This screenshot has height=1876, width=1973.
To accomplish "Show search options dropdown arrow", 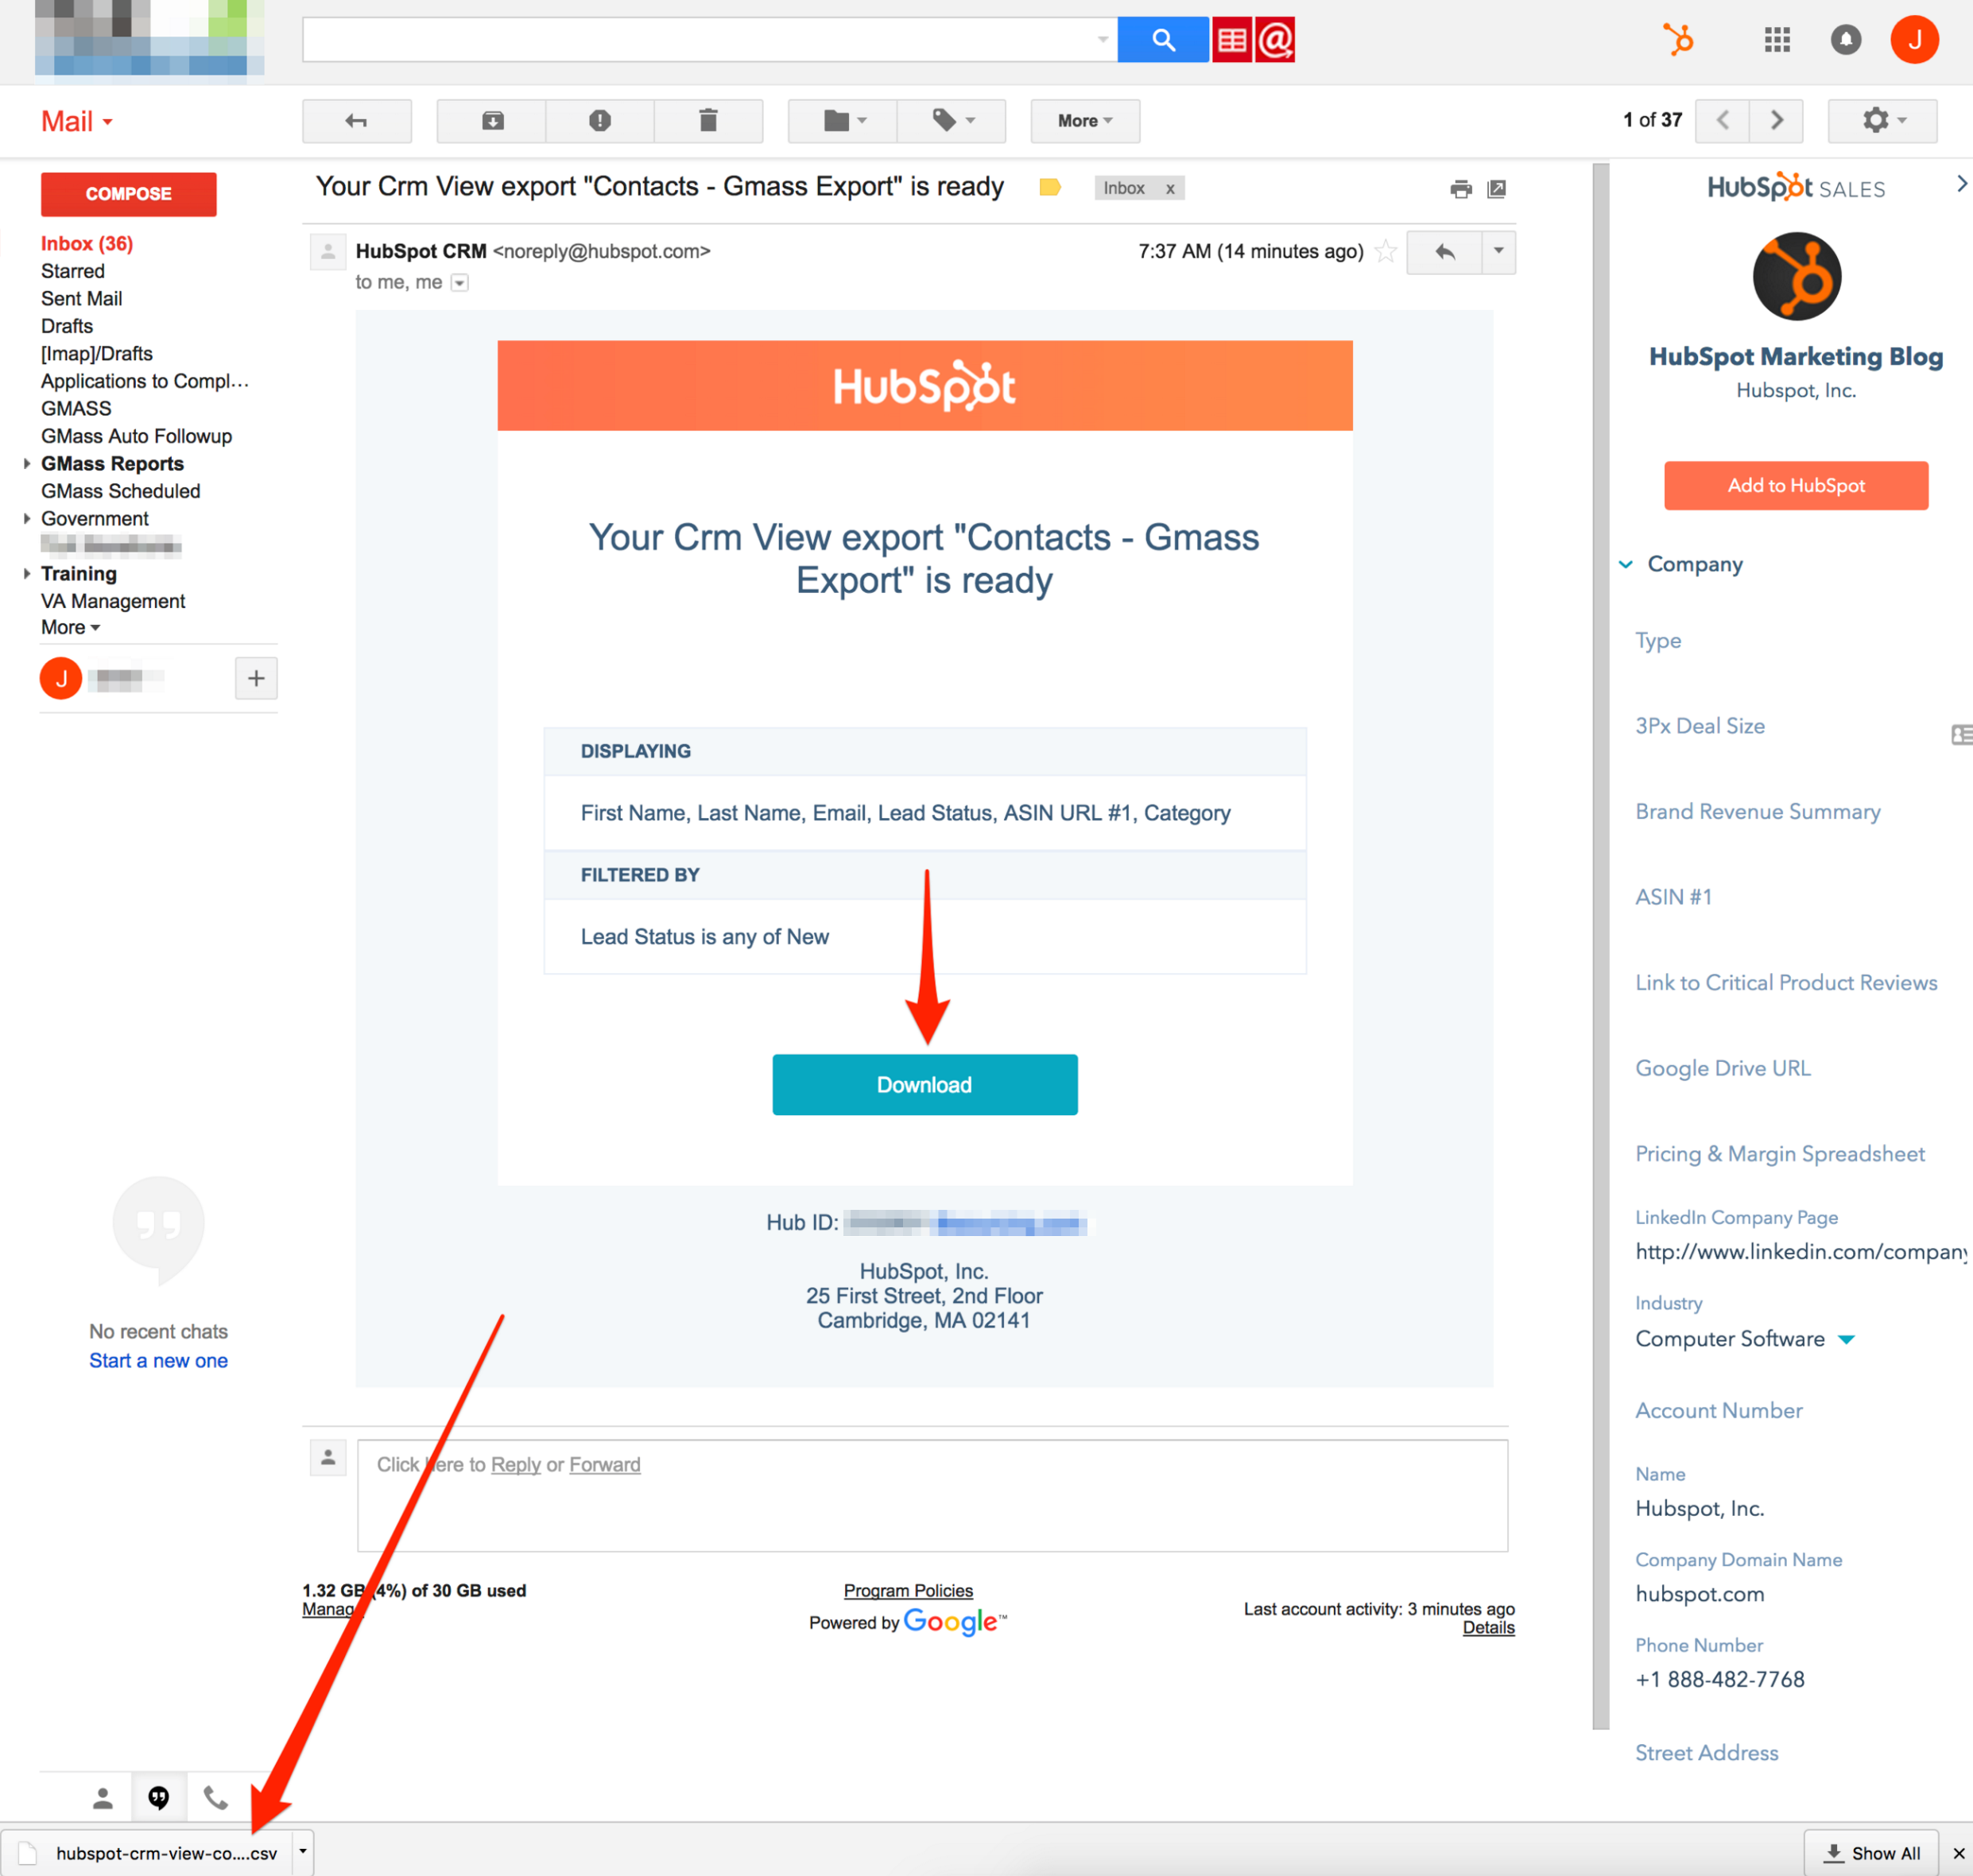I will [x=1102, y=40].
